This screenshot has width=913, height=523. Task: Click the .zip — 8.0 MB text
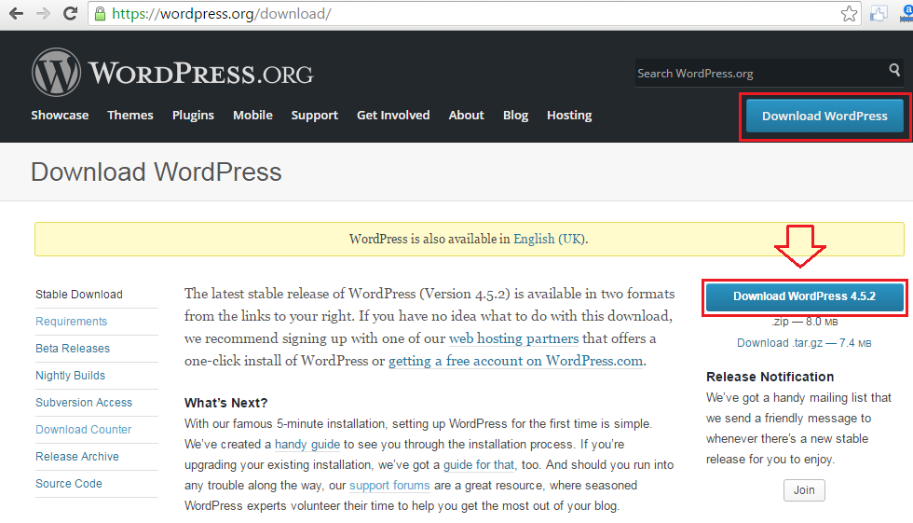pos(805,322)
